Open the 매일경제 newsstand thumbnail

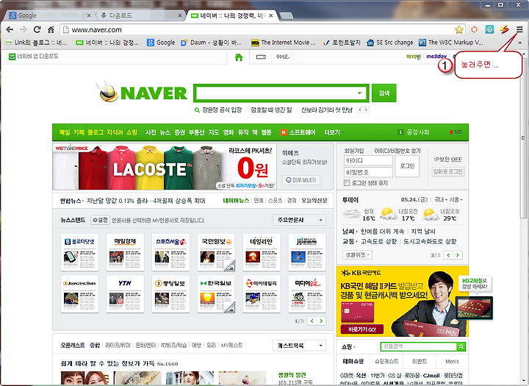(125, 252)
